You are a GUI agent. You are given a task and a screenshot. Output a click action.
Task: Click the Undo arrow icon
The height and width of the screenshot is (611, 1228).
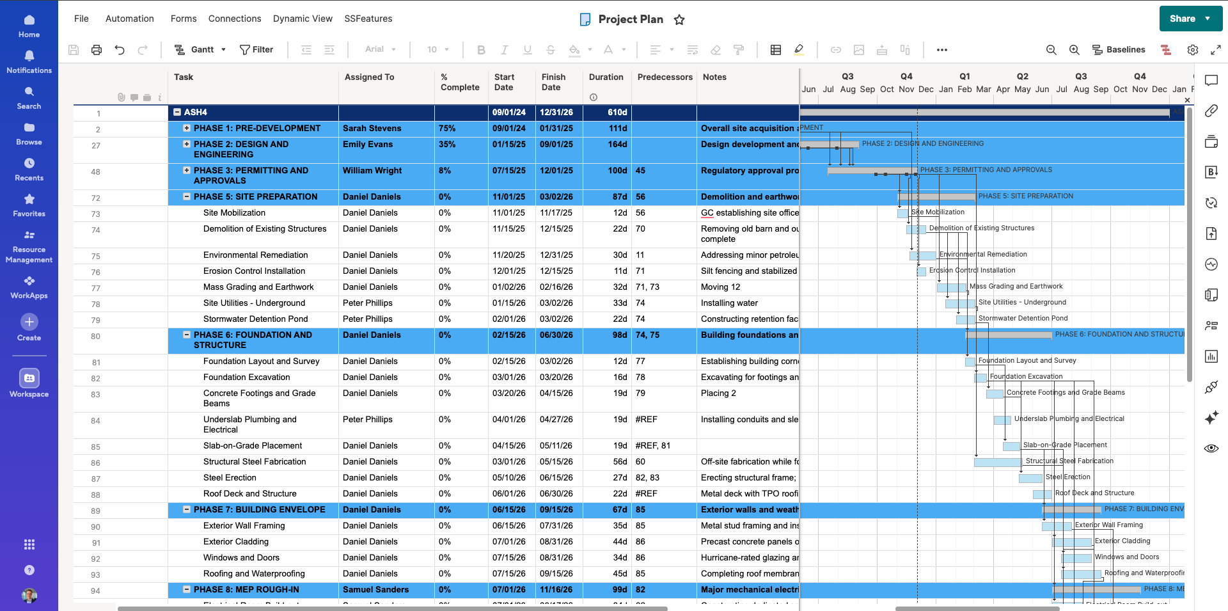(120, 50)
